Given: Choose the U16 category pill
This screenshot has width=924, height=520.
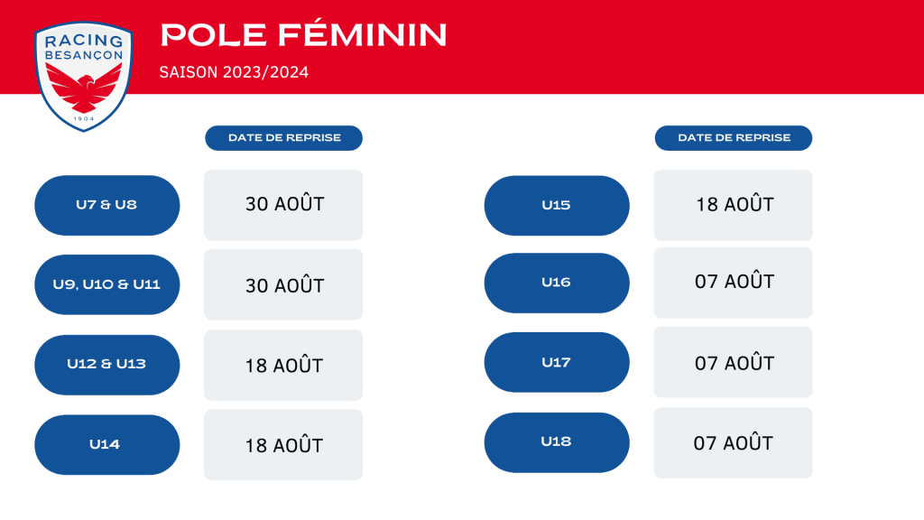Looking at the screenshot, I should [x=557, y=283].
